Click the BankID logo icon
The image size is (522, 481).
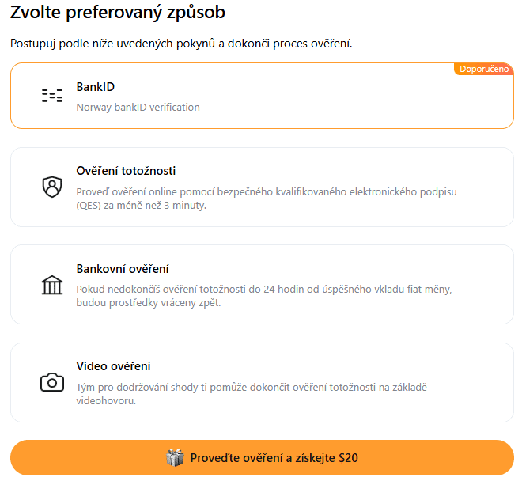click(52, 97)
